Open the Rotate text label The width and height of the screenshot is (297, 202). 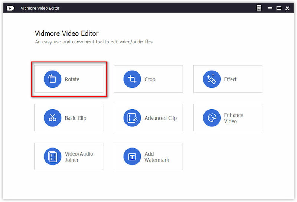72,79
